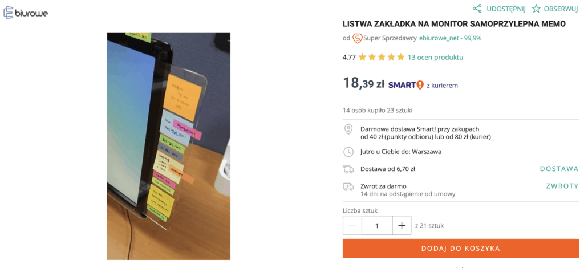Viewport: 584px width, 268px height.
Task: Open the ZWROTY details link
Action: pyautogui.click(x=562, y=186)
